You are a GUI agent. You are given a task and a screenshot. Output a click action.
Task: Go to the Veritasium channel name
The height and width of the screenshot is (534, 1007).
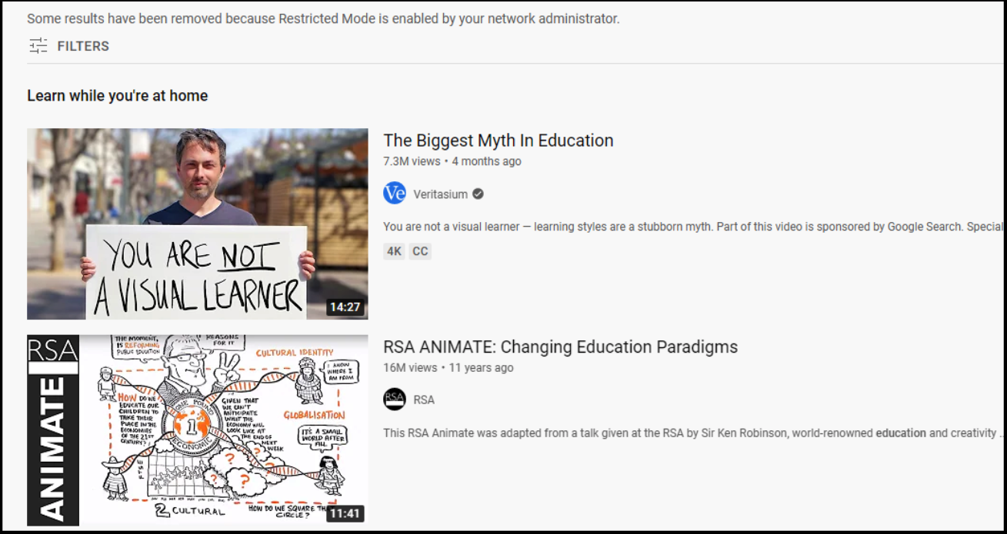[440, 194]
